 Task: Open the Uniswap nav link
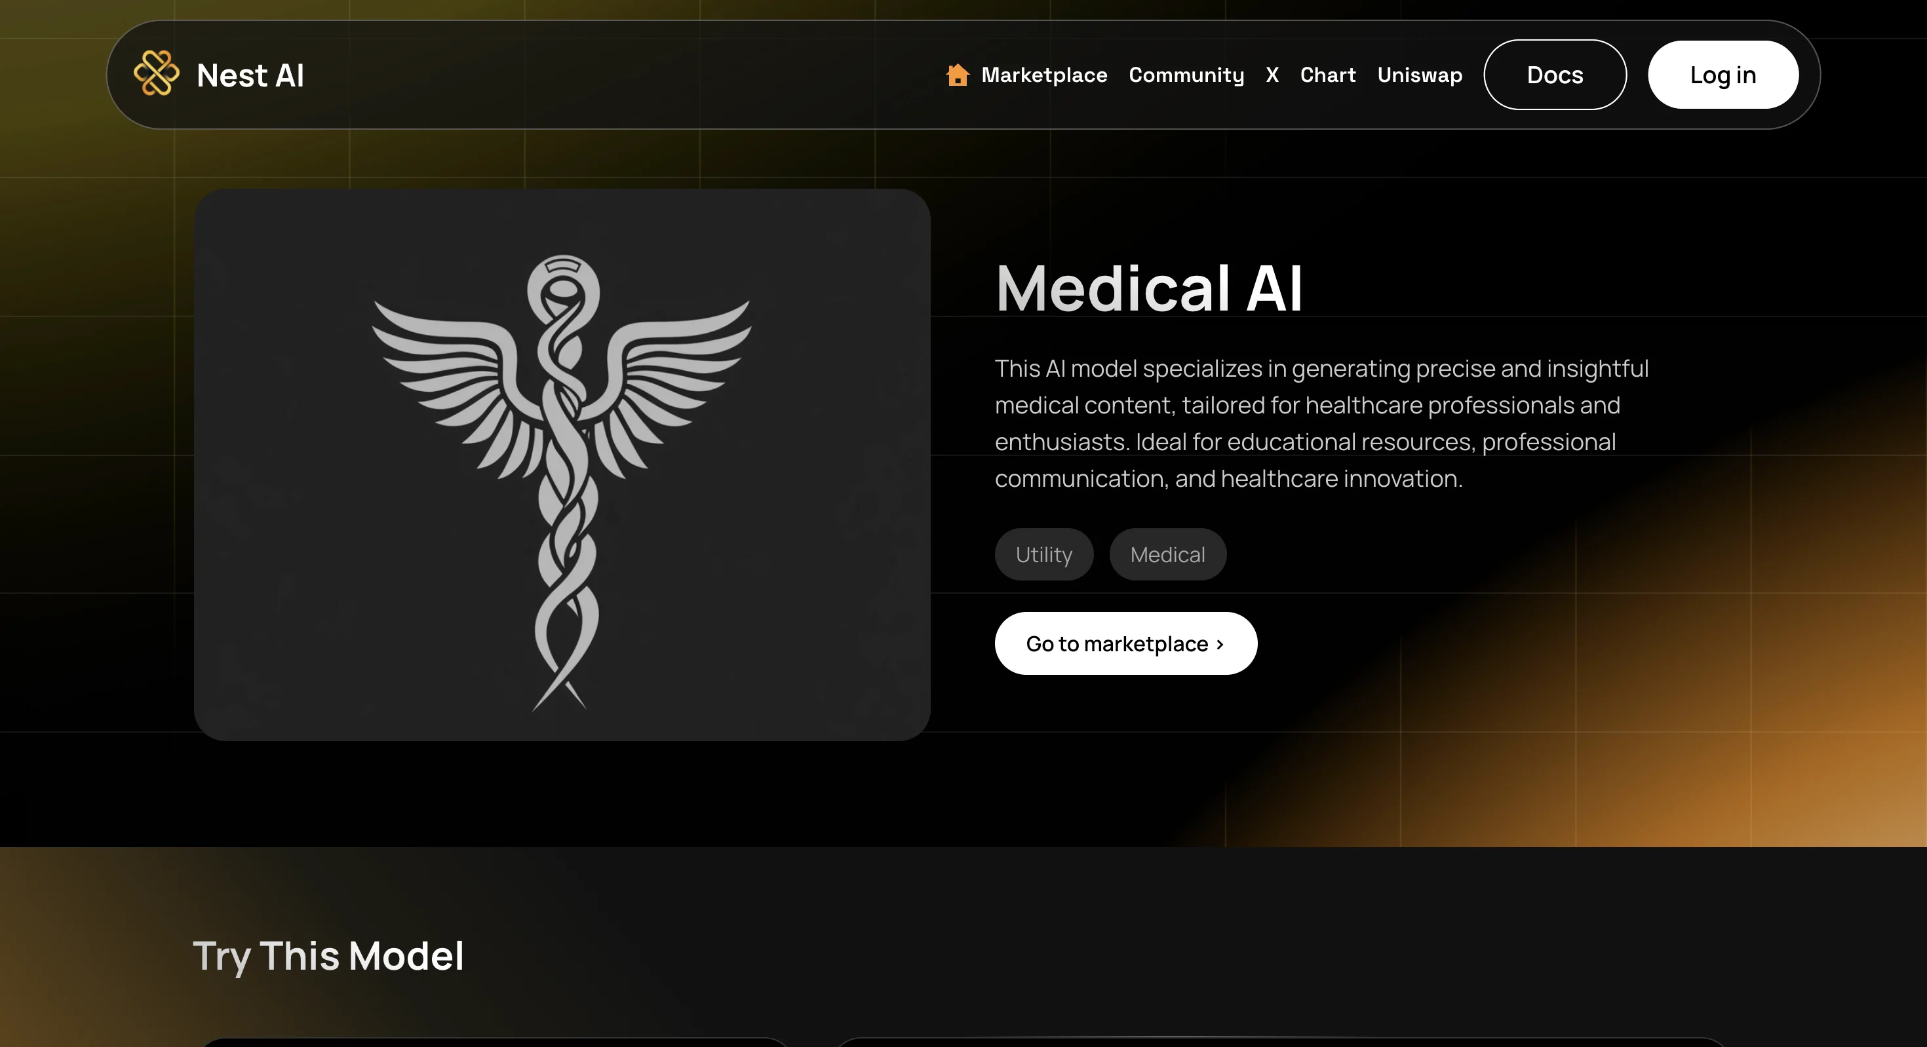[x=1420, y=75]
